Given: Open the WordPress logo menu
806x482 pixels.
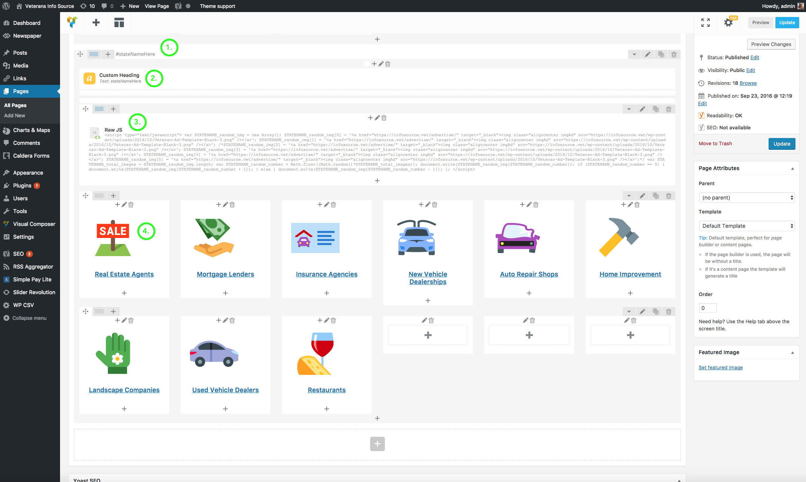Looking at the screenshot, I should (6, 6).
